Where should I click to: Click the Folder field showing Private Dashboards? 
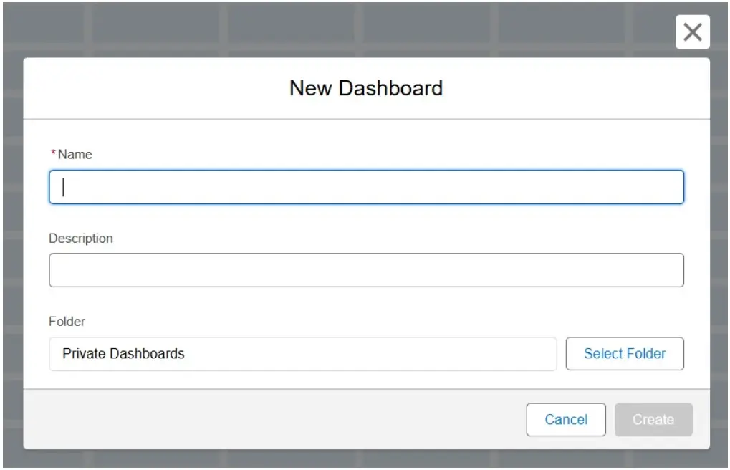(302, 354)
